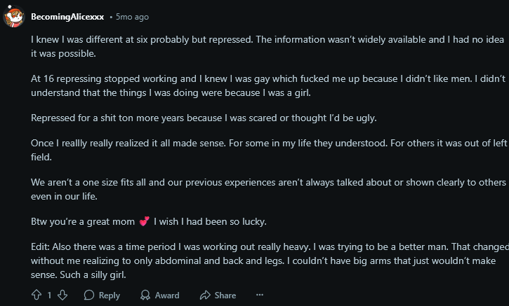Click the Share arrow icon
This screenshot has width=509, height=306.
coord(205,295)
